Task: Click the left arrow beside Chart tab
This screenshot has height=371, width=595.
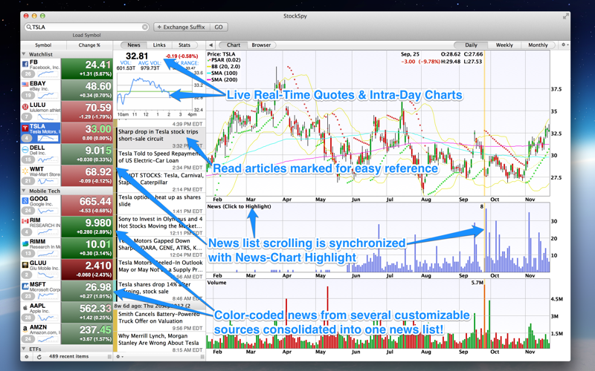Action: [x=211, y=45]
